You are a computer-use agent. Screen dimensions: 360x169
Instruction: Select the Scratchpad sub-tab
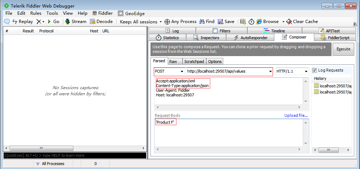tap(194, 61)
